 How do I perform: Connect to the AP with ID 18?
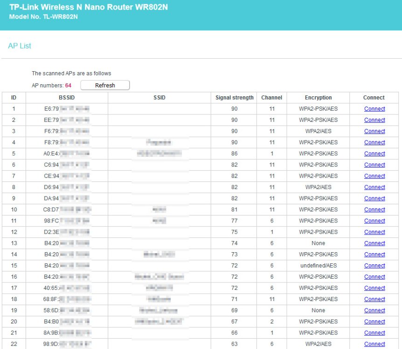(374, 299)
